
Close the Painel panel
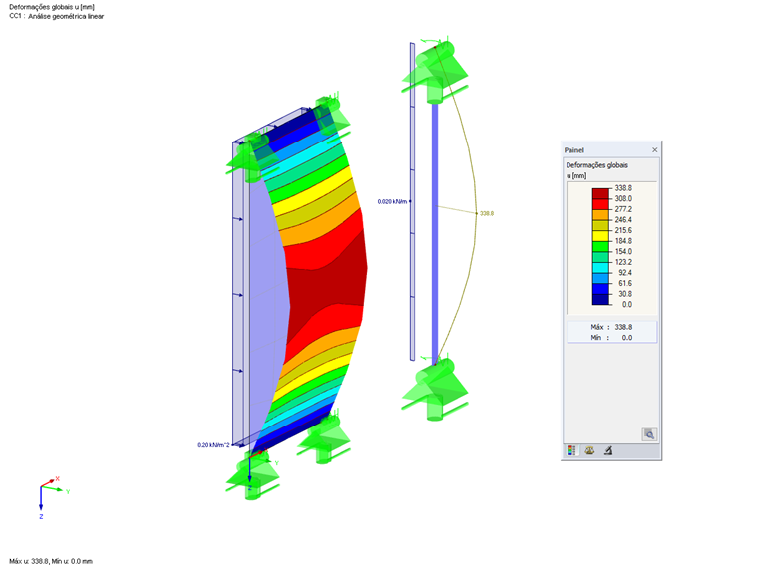654,150
